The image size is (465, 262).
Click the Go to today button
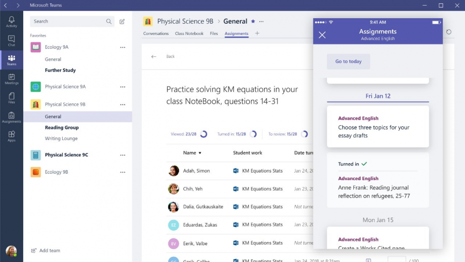click(348, 61)
